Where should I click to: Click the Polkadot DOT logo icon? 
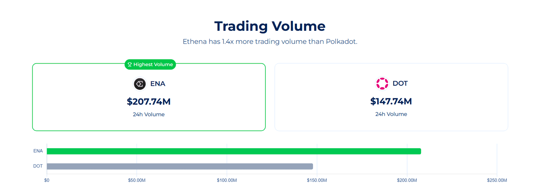coord(382,83)
